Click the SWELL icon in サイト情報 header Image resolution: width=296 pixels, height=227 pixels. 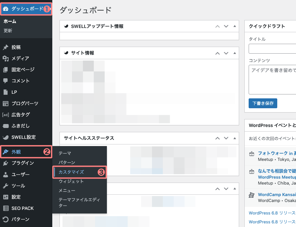click(66, 53)
